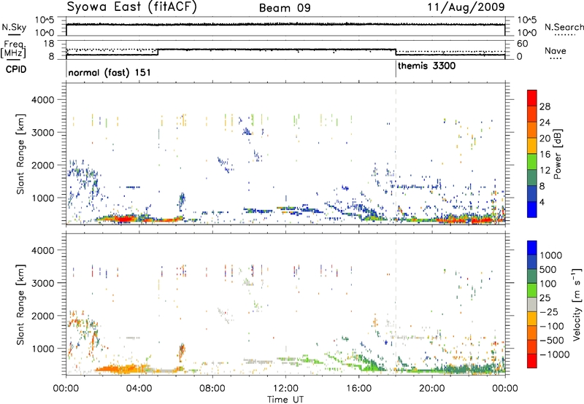This screenshot has width=584, height=404.
Task: Select the -500 label on Velocity colorbar
Action: coord(552,341)
